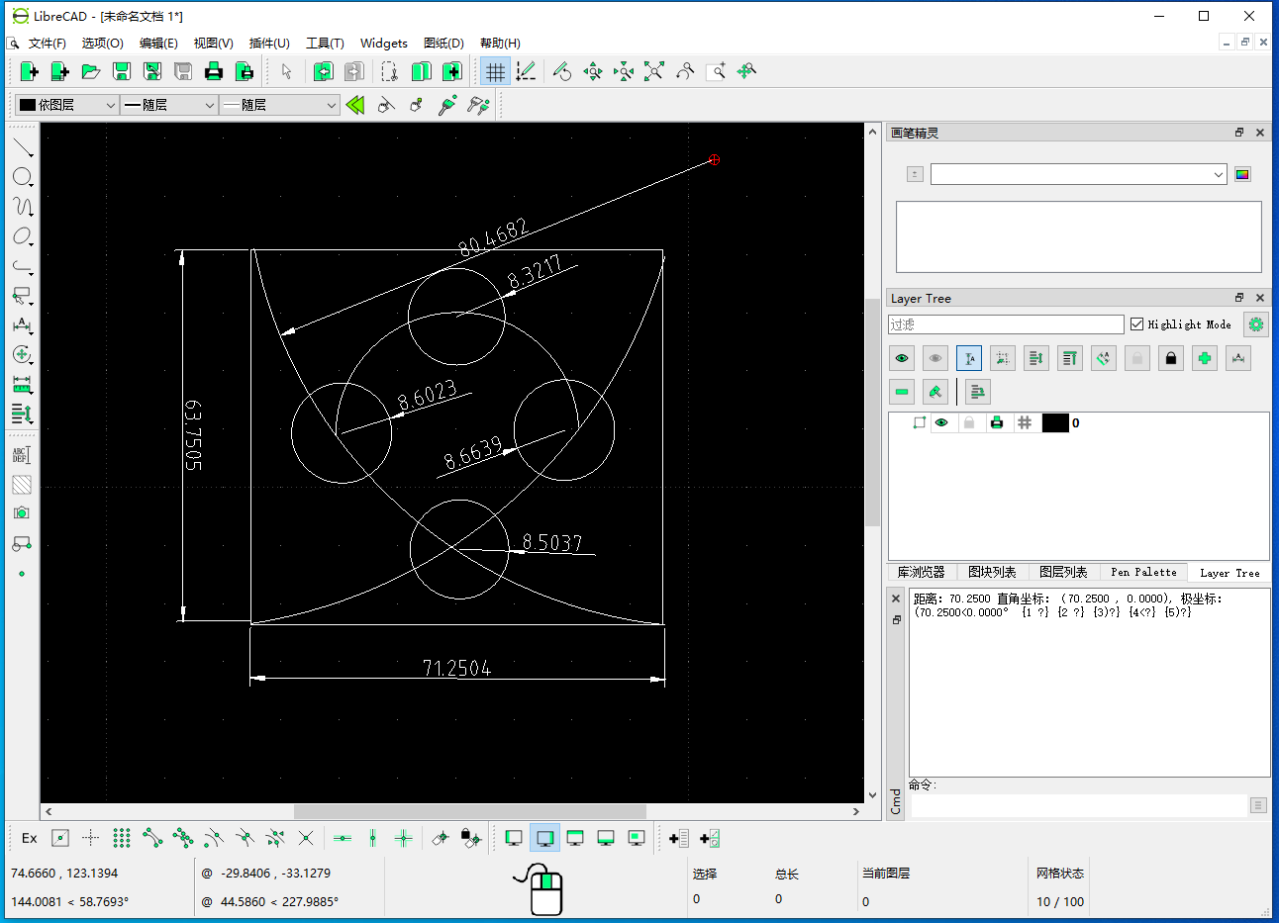Click the green back arrow button
This screenshot has width=1279, height=923.
click(355, 104)
